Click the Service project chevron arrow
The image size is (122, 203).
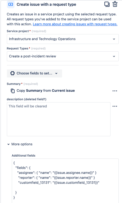click(x=114, y=39)
